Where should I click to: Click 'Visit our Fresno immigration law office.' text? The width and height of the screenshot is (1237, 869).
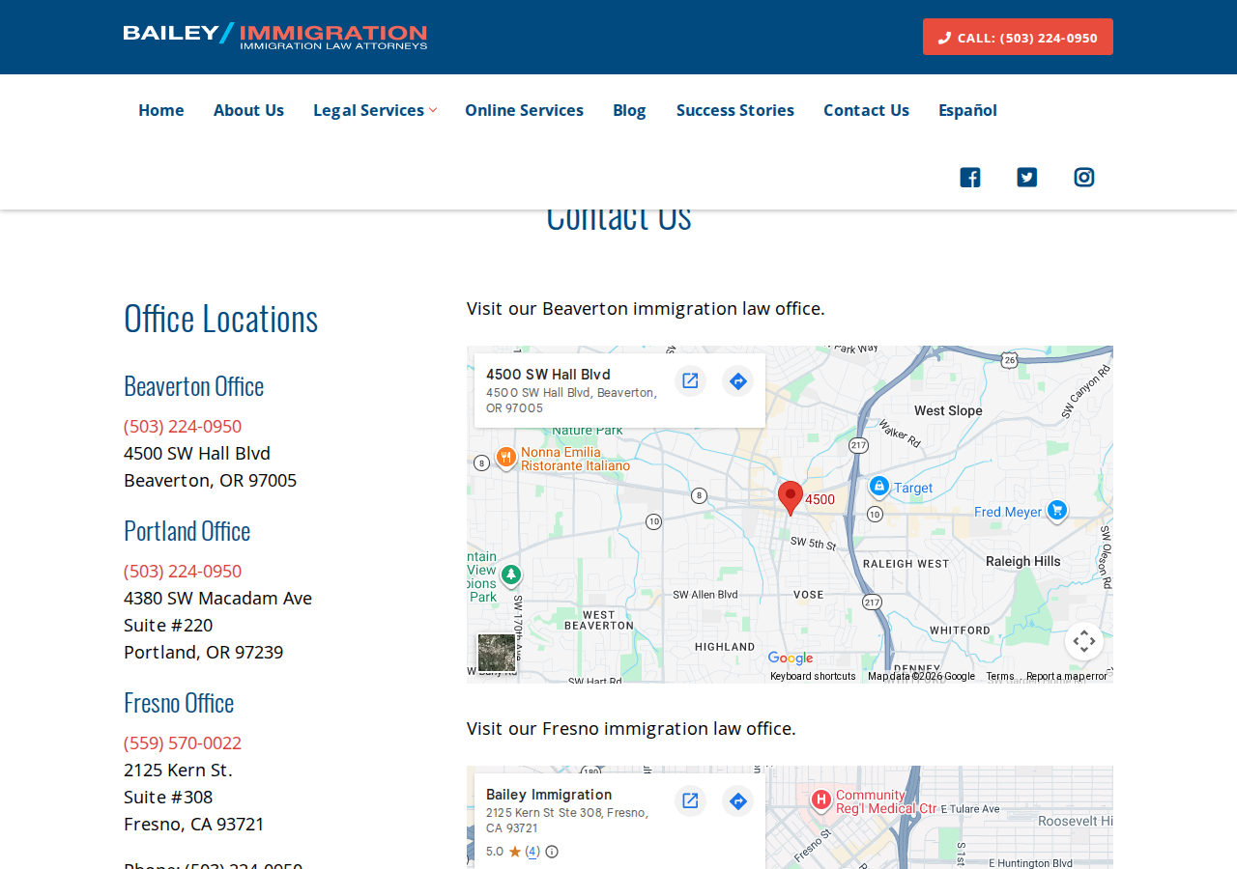[631, 728]
